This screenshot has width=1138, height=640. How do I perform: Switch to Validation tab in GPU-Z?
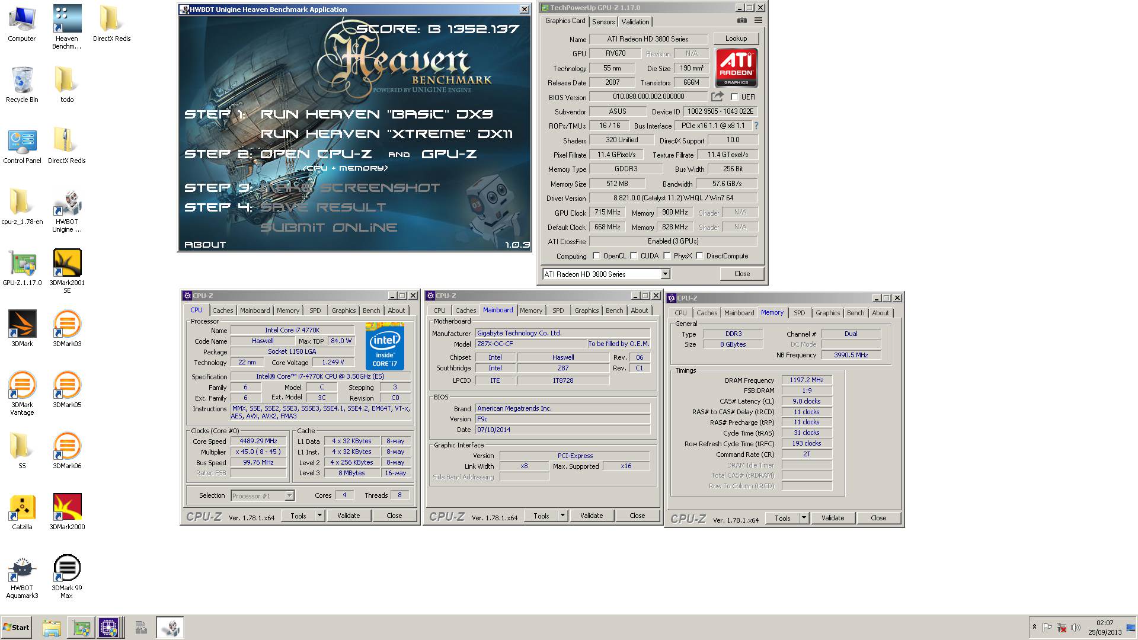635,22
